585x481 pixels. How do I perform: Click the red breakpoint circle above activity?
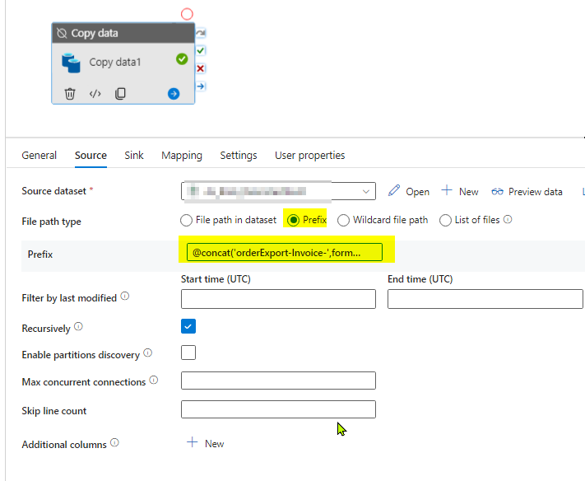click(187, 14)
